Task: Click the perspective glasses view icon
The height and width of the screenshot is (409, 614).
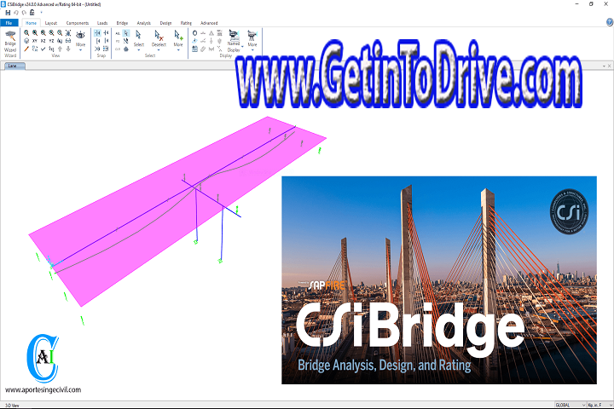Action: 68,41
